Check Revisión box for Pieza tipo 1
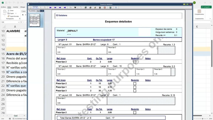Viewport: 213px width, 120px height. [135, 87]
